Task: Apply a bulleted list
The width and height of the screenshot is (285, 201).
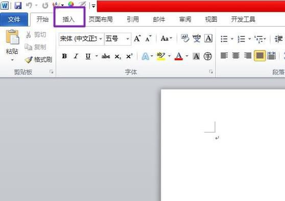Action: (x=224, y=39)
